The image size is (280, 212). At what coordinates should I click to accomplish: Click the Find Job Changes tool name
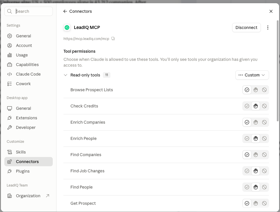[87, 171]
